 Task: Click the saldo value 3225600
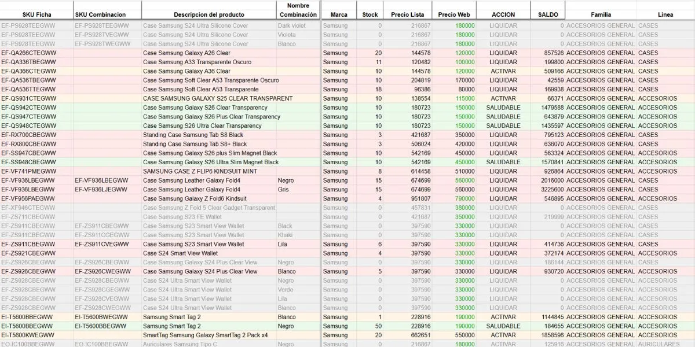[x=553, y=190]
